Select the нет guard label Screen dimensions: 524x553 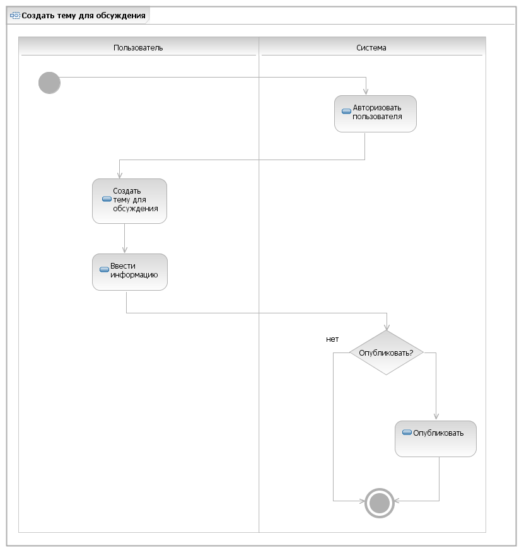coord(332,339)
